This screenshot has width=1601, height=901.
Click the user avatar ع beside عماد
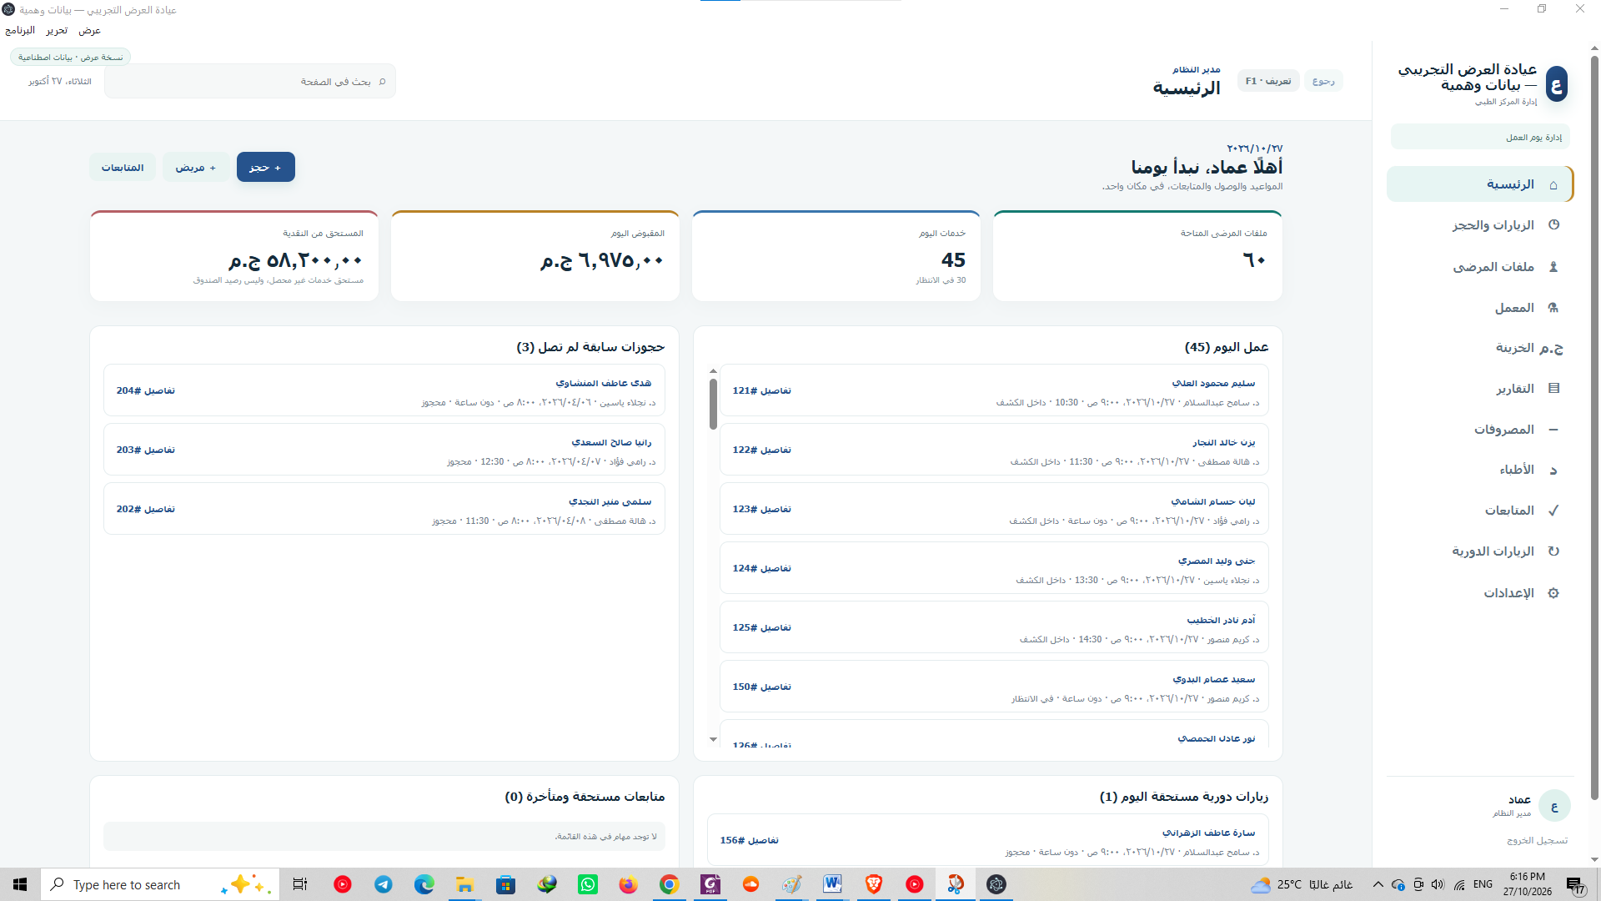click(x=1554, y=806)
